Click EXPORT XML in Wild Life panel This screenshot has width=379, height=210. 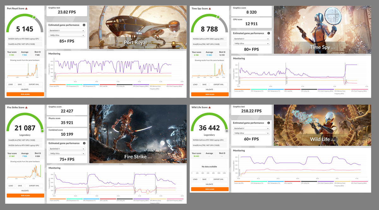(219, 179)
